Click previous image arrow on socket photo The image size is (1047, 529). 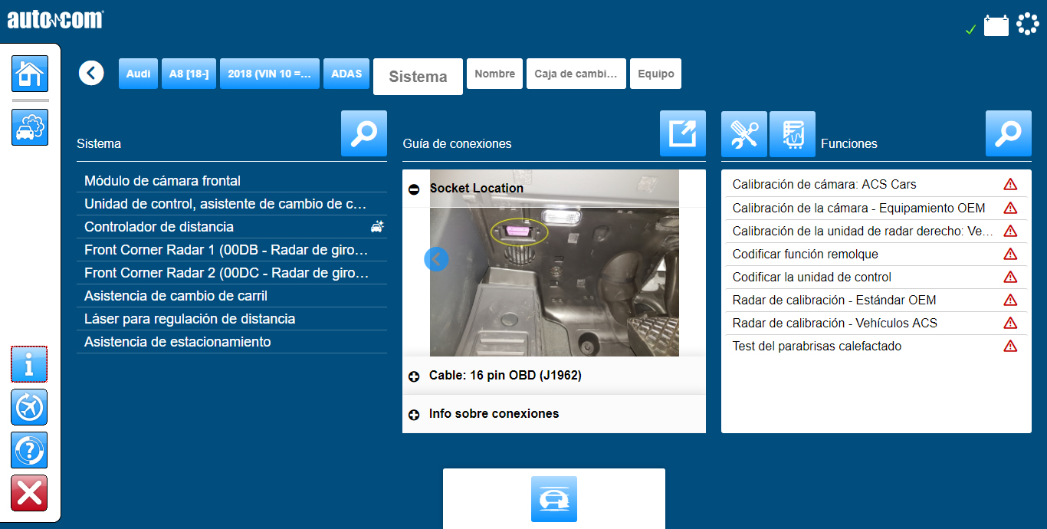436,259
